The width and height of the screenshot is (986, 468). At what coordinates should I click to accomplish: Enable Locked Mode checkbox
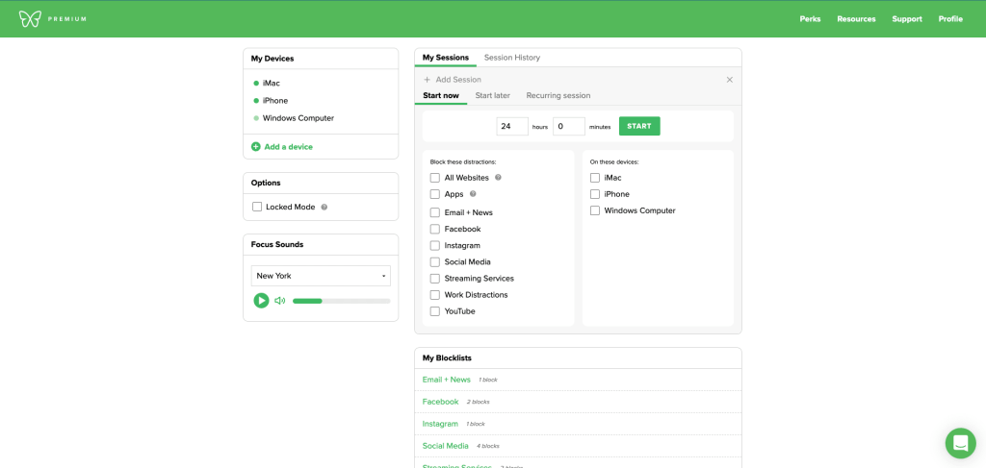click(x=257, y=207)
